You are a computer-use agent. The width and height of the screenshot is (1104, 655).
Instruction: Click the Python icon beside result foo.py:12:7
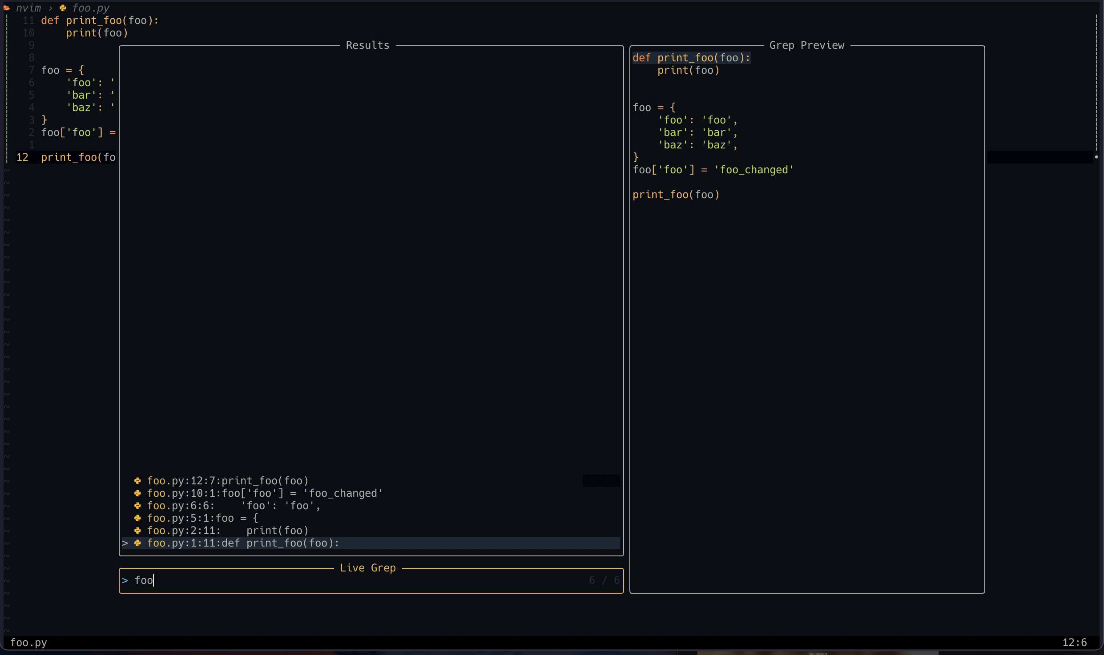[138, 481]
